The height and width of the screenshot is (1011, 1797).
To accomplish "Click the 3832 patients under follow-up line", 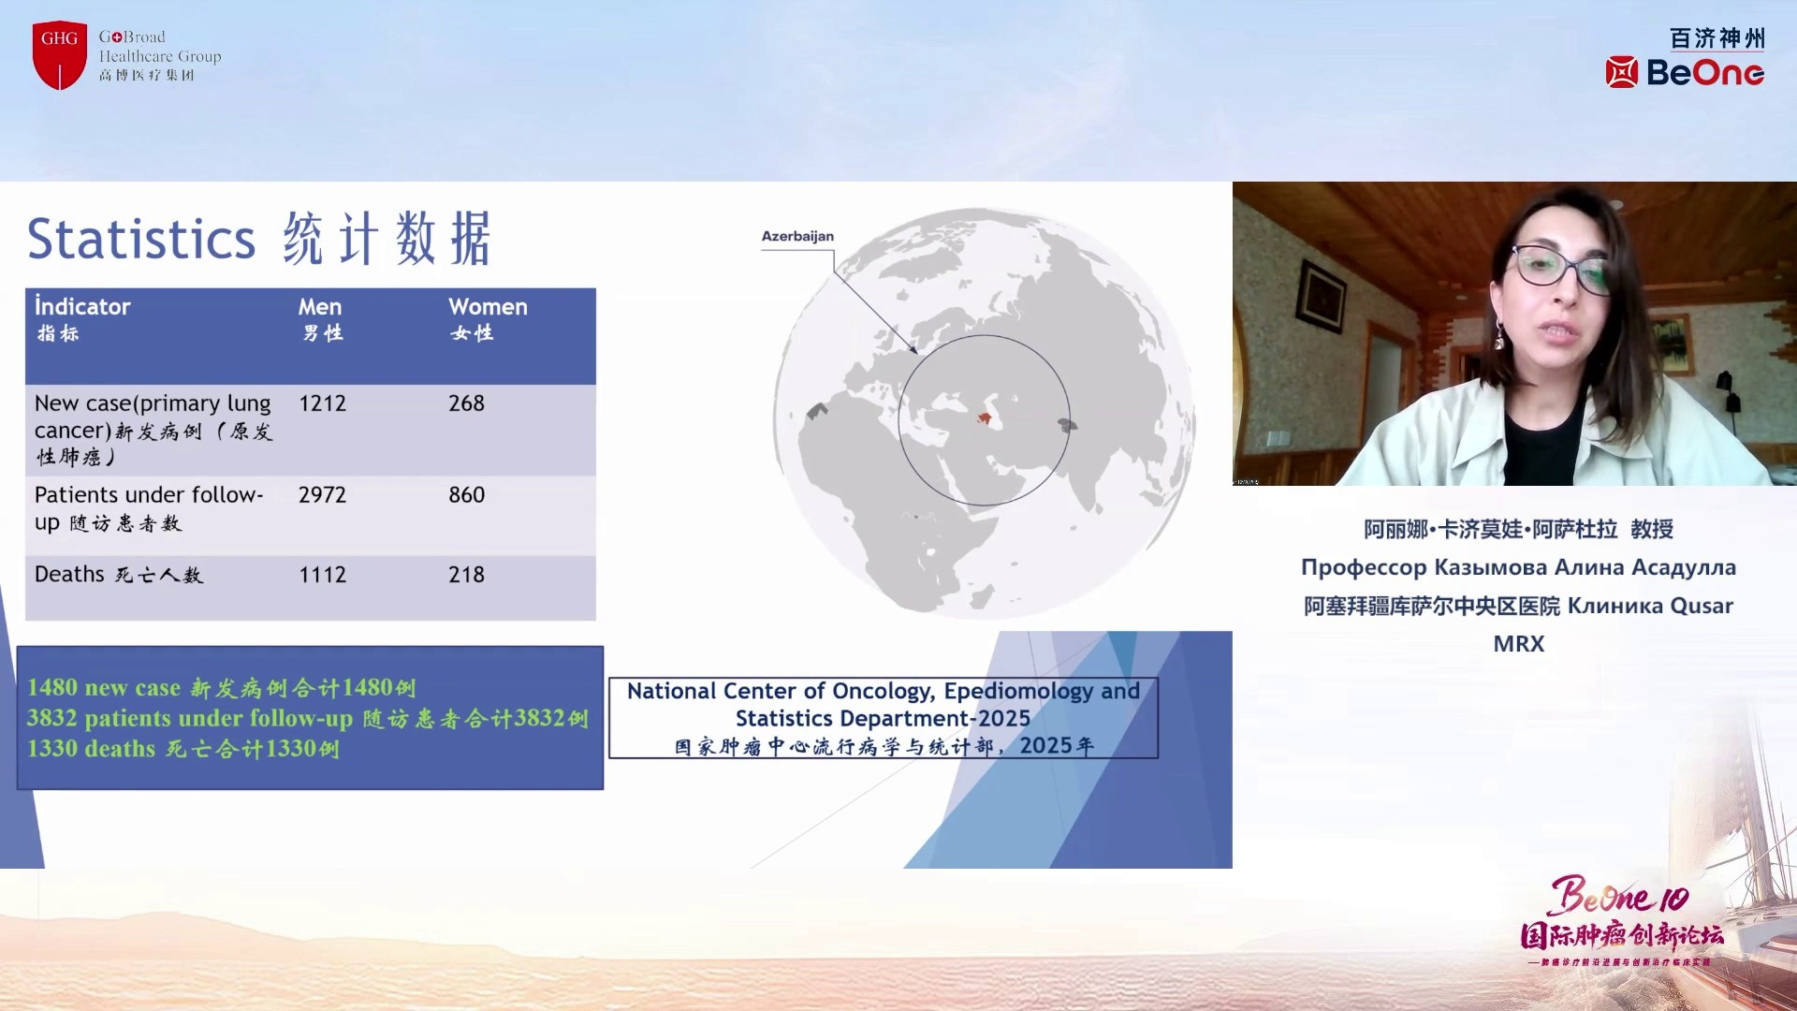I will click(x=308, y=718).
